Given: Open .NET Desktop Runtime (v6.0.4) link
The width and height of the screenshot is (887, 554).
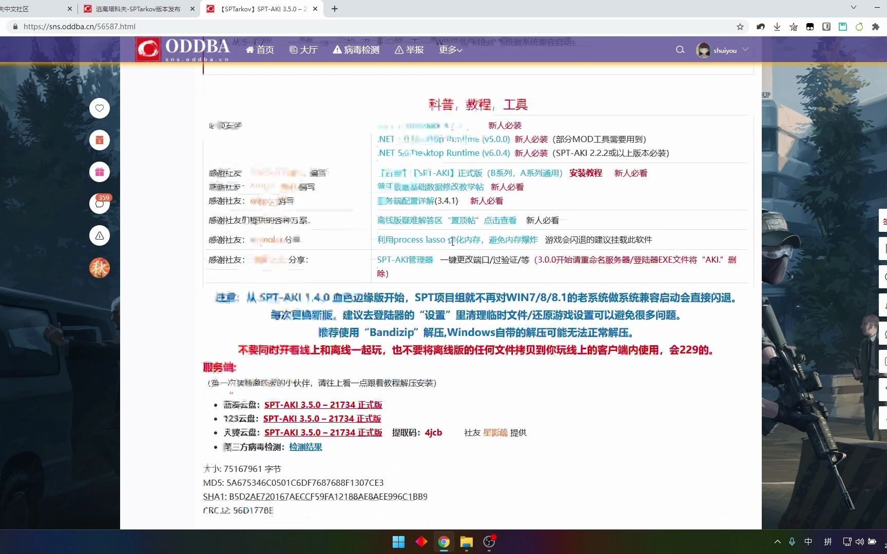Looking at the screenshot, I should click(x=444, y=153).
